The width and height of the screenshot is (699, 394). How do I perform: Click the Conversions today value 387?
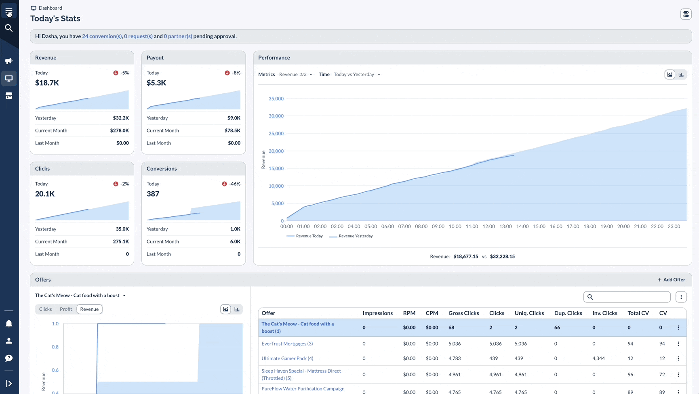(153, 194)
